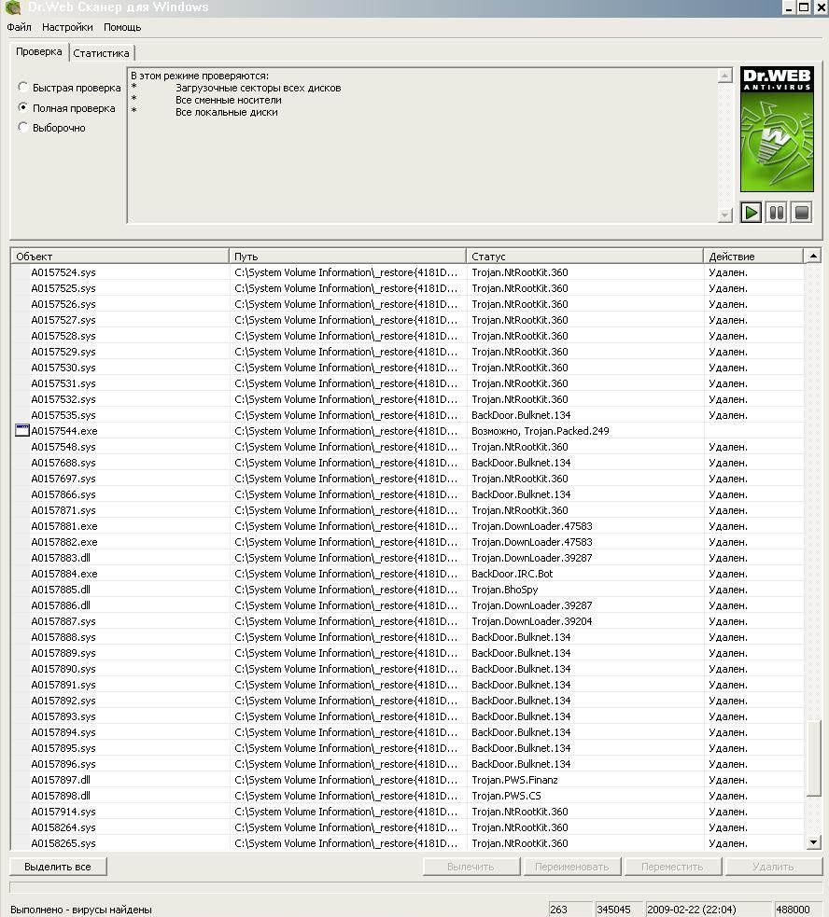Sort results by the Статус column header
The image size is (829, 917).
coord(584,257)
